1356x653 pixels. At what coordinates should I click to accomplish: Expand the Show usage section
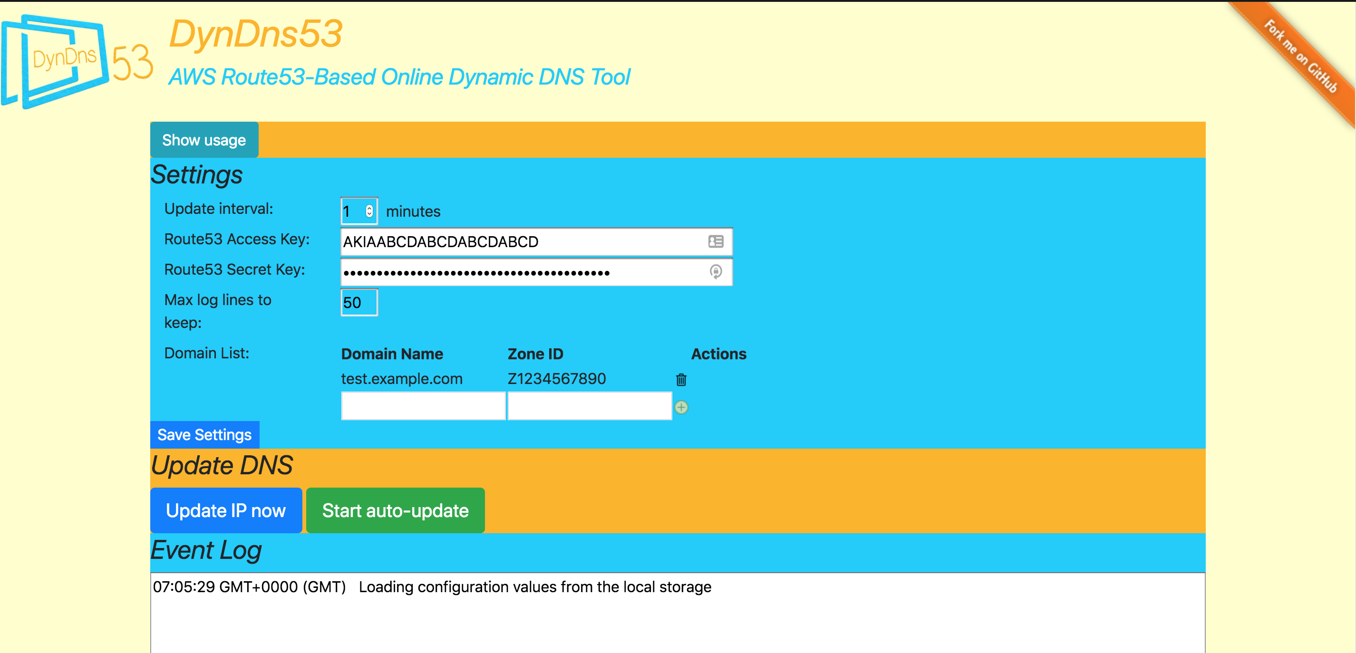(x=204, y=140)
